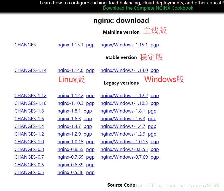The width and height of the screenshot is (224, 191).
Task: Download nginx/Windows-1.4.7
Action: click(123, 127)
